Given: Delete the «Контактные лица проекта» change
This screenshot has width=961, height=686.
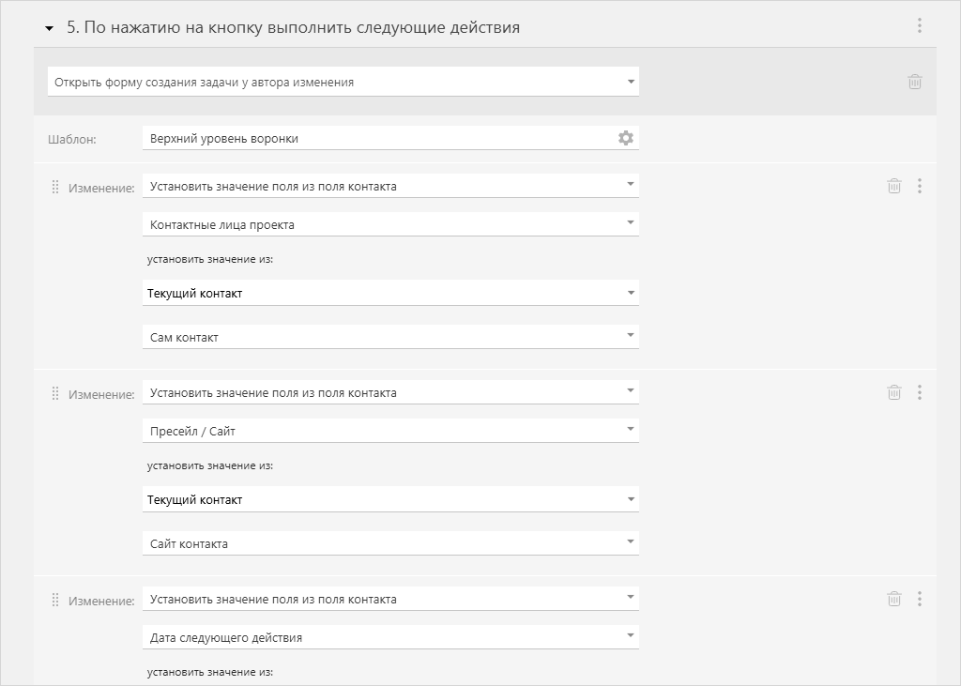Looking at the screenshot, I should [894, 186].
